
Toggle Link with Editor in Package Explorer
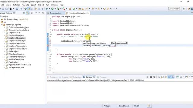[27, 13]
